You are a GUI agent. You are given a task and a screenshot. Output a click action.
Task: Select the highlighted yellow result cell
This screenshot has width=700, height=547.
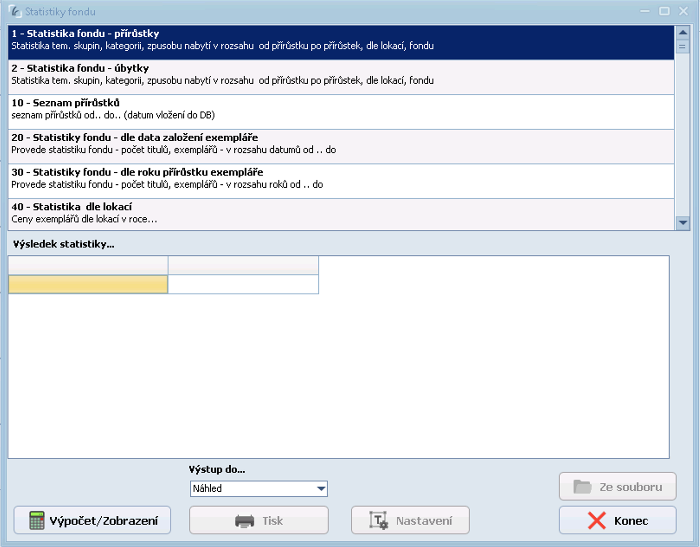click(x=88, y=284)
